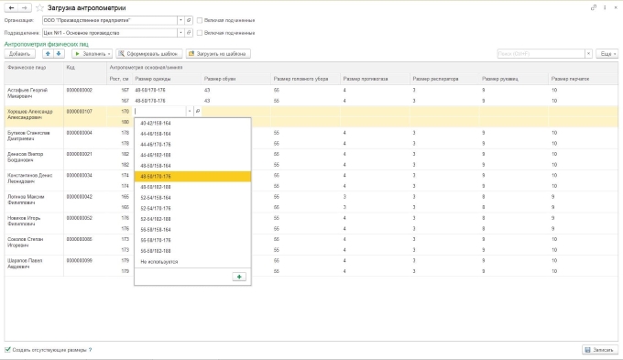
Task: Select size 52-54/182-188 from list
Action: click(192, 219)
